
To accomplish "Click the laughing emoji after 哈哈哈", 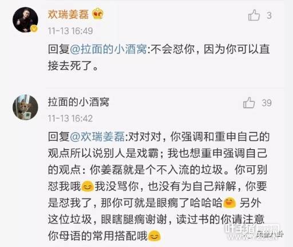I will coord(229,202).
